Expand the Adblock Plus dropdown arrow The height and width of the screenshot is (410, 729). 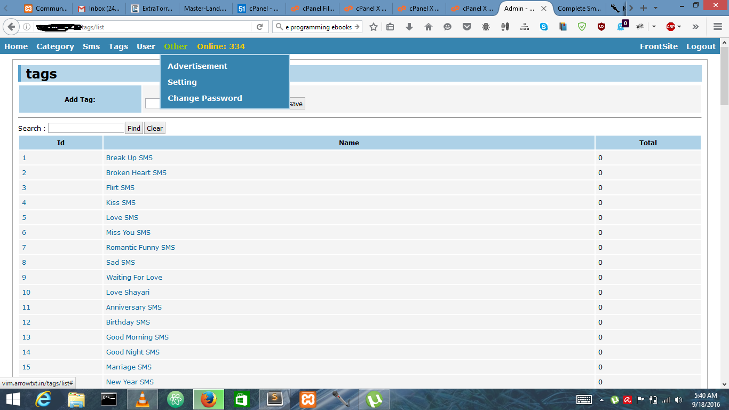point(679,27)
